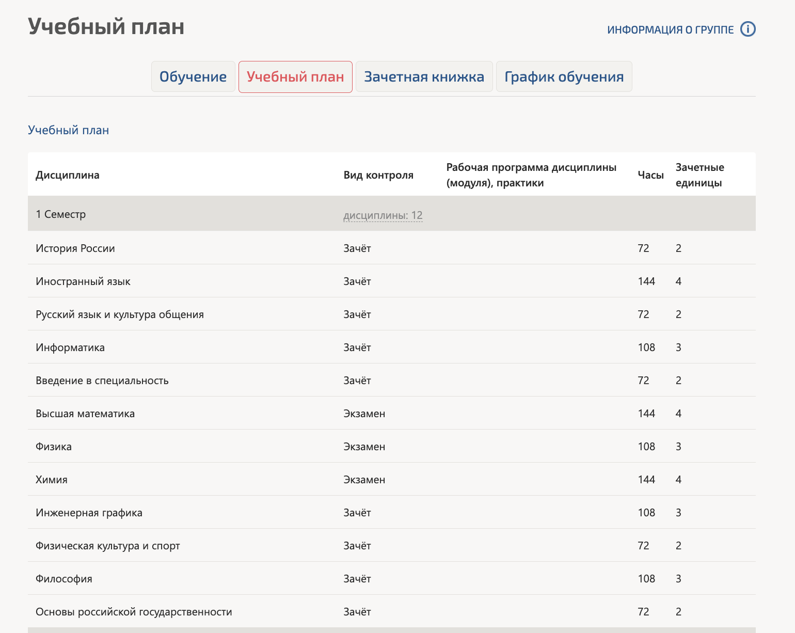Switch to the Обучение tab
Image resolution: width=795 pixels, height=633 pixels.
click(x=193, y=77)
